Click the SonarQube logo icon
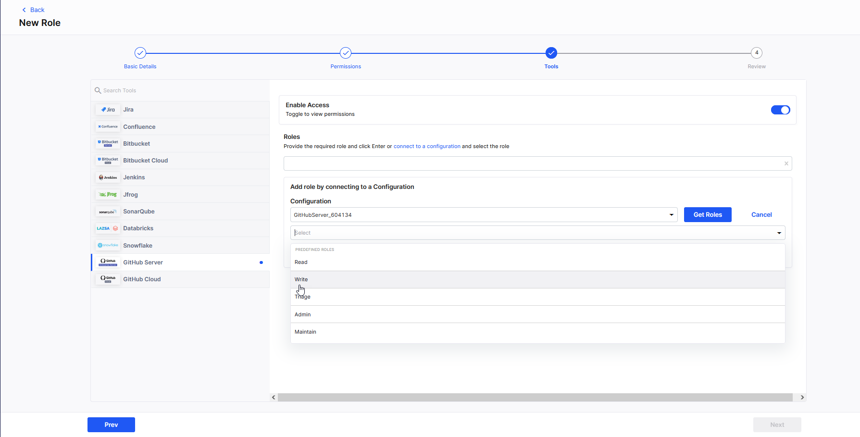 [108, 212]
